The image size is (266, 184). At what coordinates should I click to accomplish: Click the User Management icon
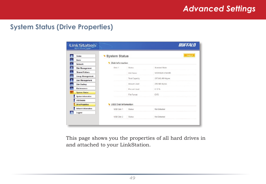coord(72,80)
